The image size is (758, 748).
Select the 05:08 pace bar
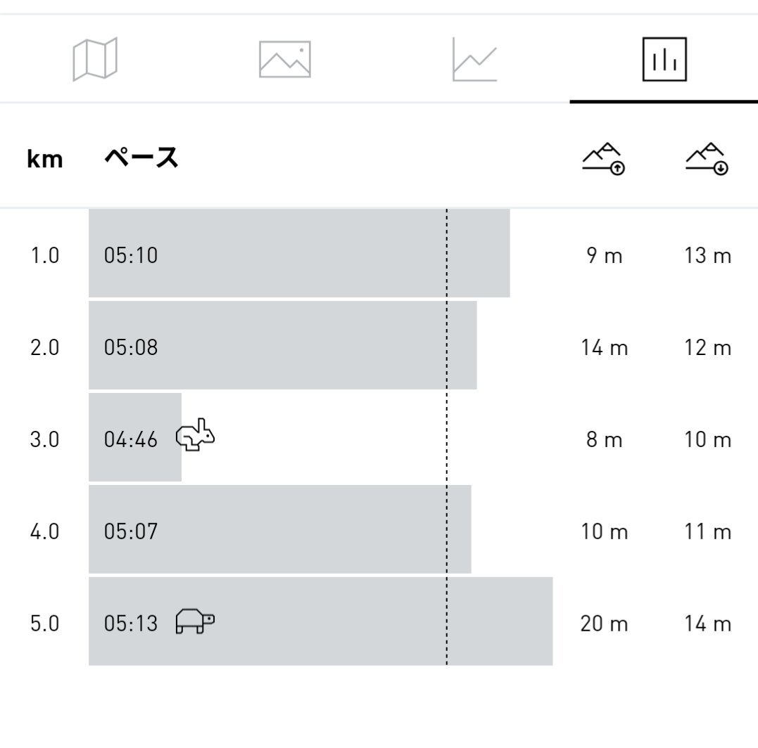[x=283, y=345]
